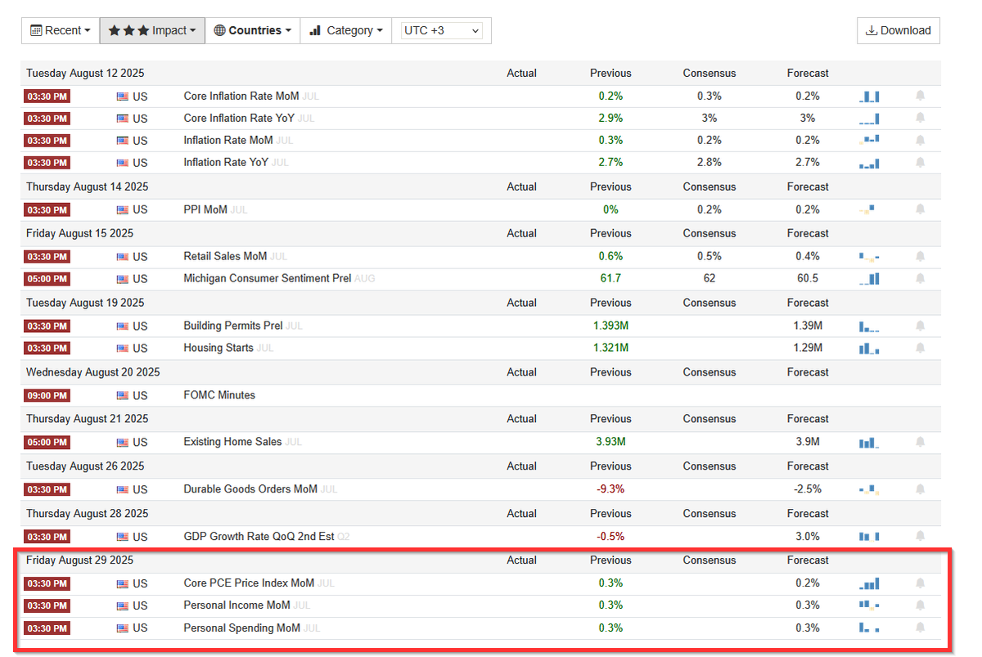Open Personal Spending MoM event link
The height and width of the screenshot is (657, 982).
pyautogui.click(x=242, y=628)
